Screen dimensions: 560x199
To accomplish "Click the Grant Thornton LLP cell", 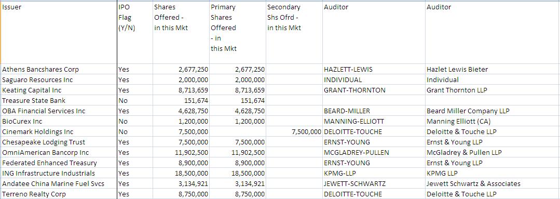I will [x=493, y=90].
